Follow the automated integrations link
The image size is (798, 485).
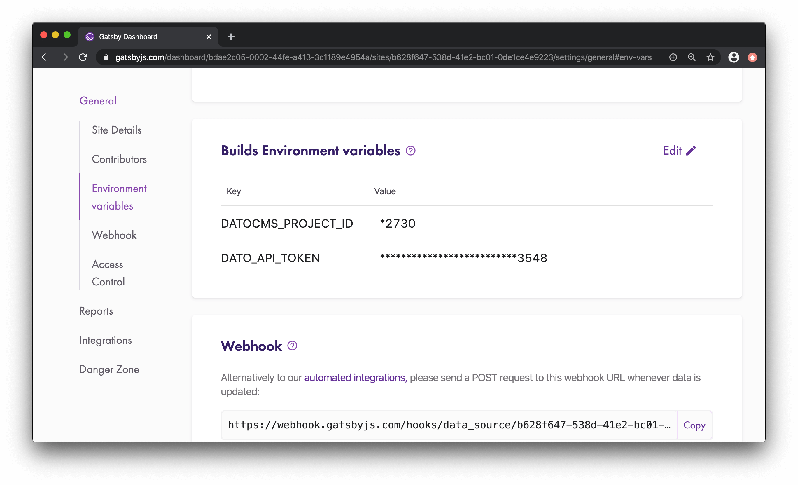(355, 377)
